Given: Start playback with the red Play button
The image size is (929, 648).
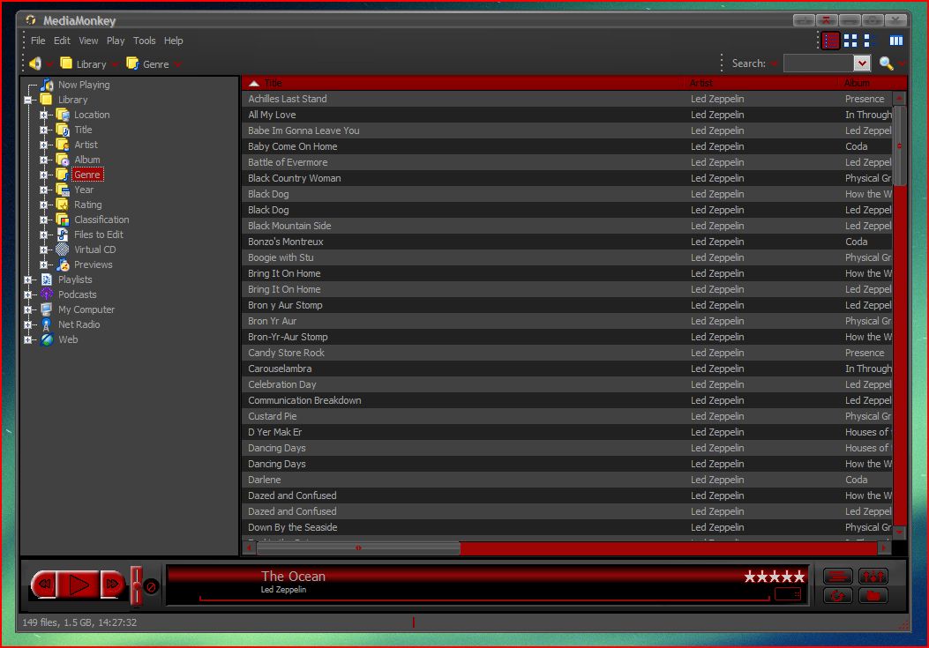Looking at the screenshot, I should point(79,585).
